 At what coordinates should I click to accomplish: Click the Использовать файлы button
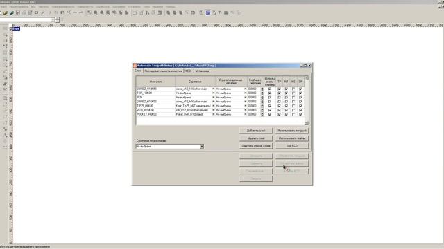tap(292, 138)
